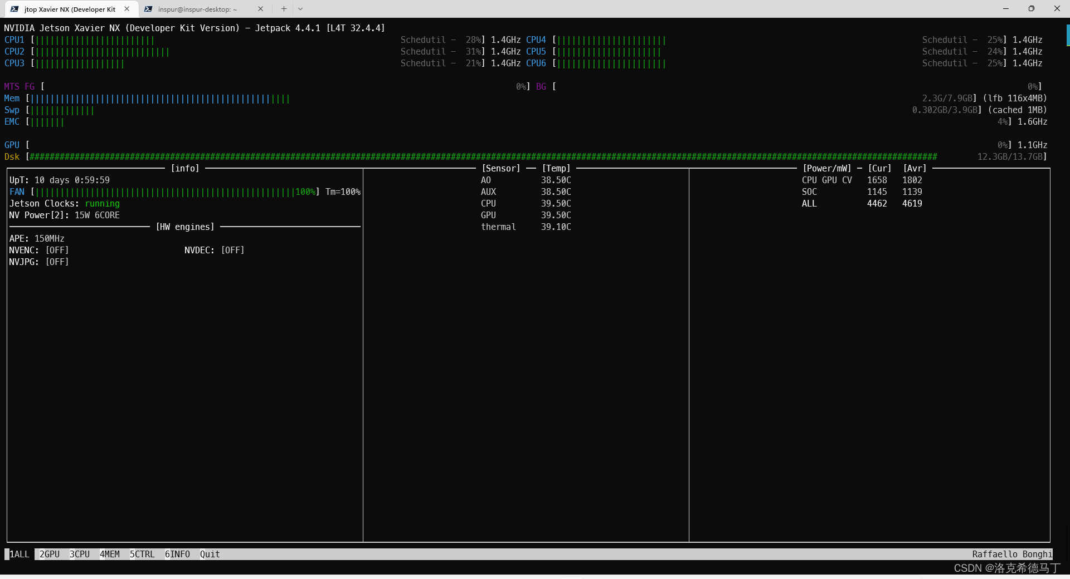Image resolution: width=1070 pixels, height=579 pixels.
Task: Click the Dsk usage bar
Action: [484, 157]
